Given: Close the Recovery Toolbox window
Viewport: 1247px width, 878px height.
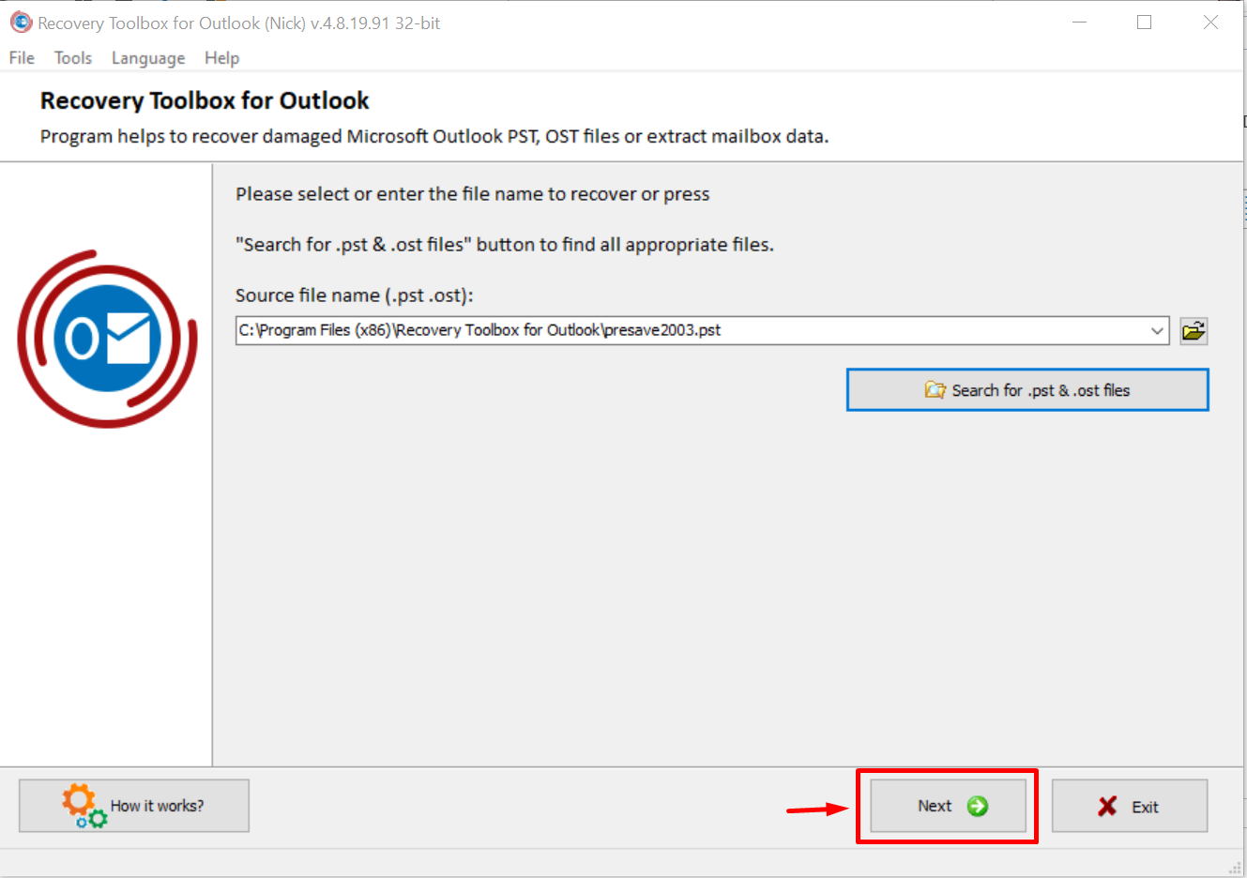Looking at the screenshot, I should tap(1210, 23).
